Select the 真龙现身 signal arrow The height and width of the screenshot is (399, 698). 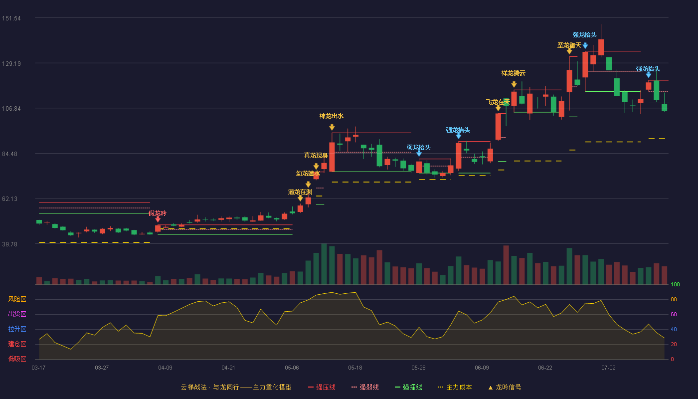[x=316, y=167]
